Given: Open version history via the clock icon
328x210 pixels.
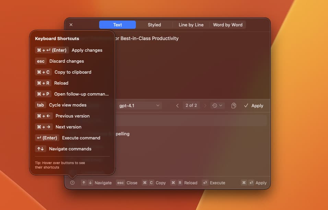Looking at the screenshot, I should [215, 106].
